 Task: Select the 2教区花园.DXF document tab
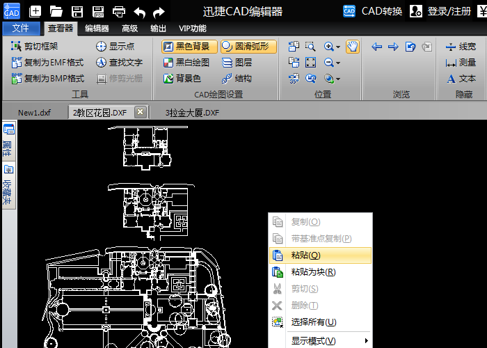pos(100,113)
